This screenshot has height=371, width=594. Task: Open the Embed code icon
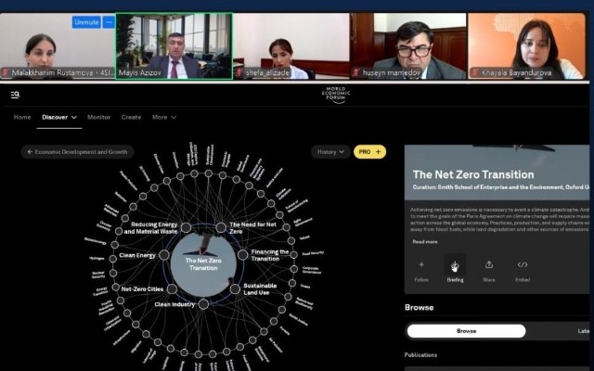523,264
